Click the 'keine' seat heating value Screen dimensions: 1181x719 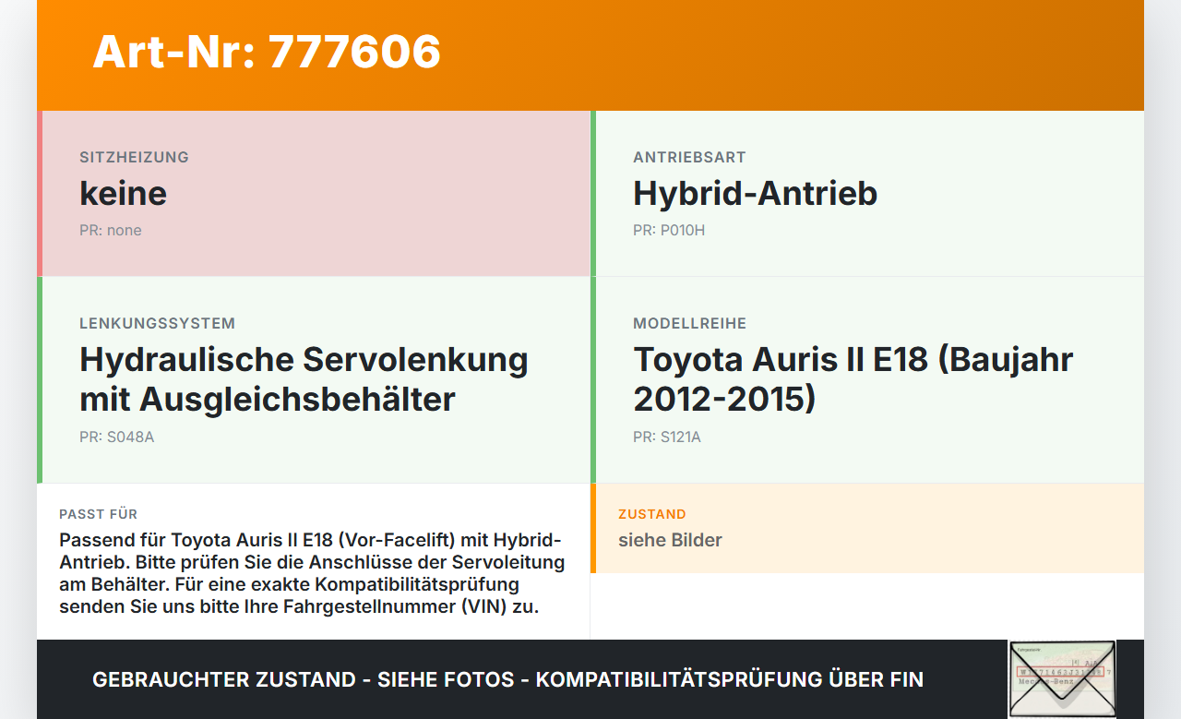point(123,193)
